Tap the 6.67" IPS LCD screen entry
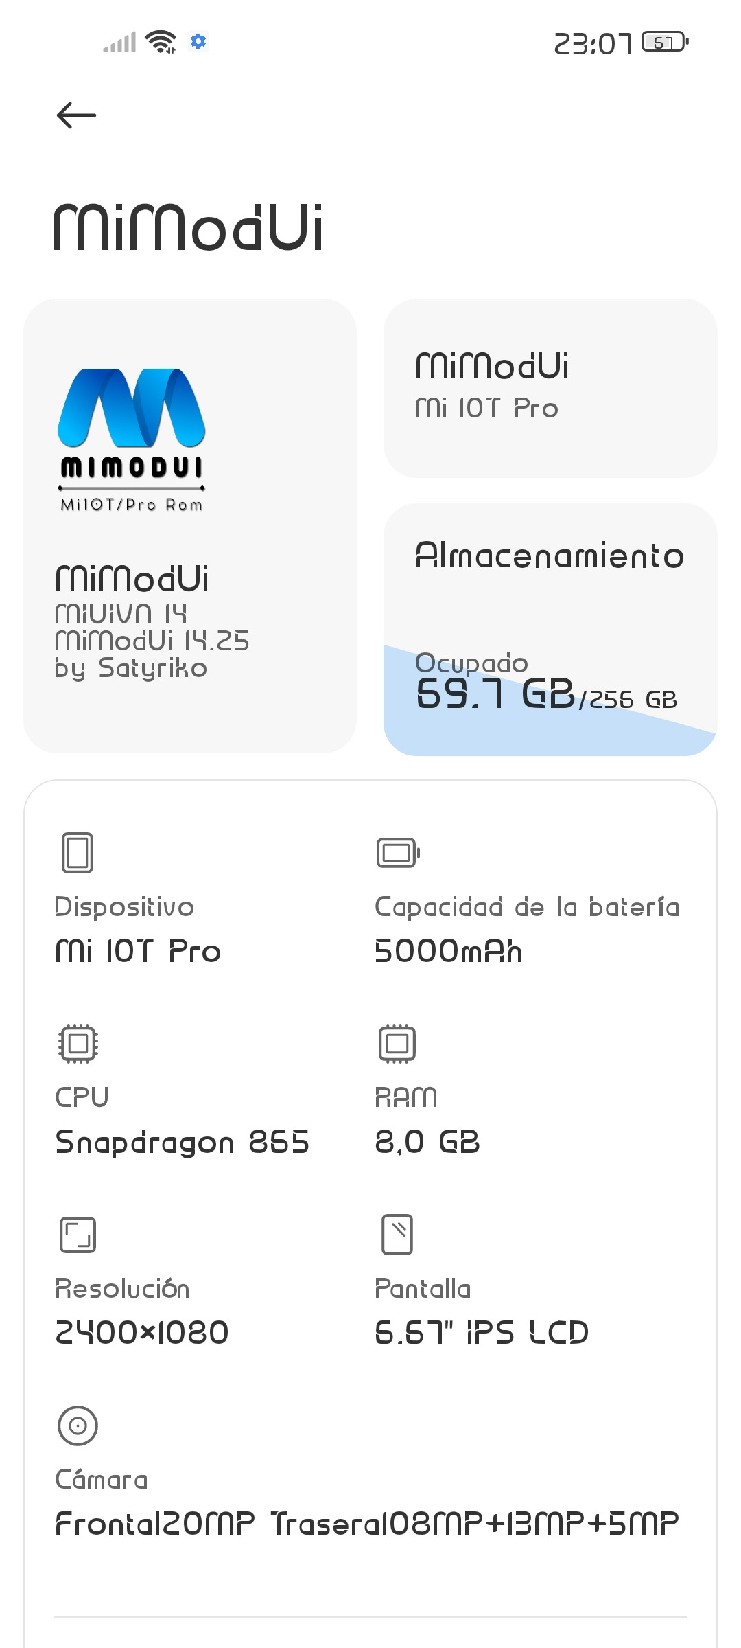 (482, 1333)
